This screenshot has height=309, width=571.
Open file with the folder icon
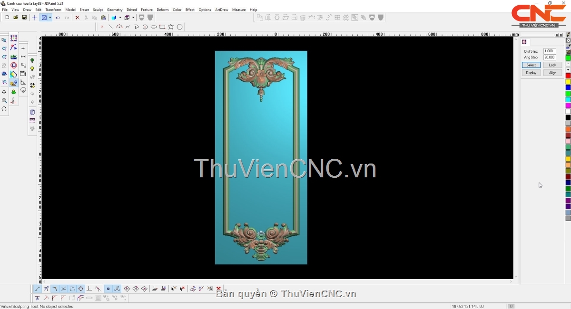coord(16,18)
